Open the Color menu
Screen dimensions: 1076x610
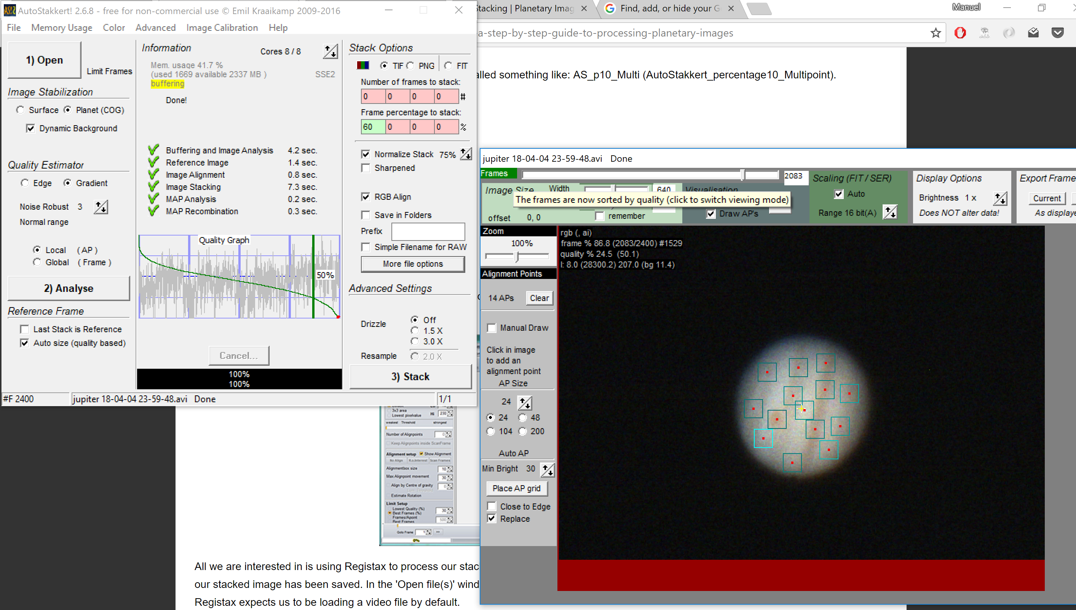coord(113,28)
